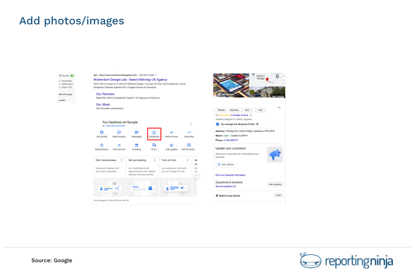Open the Turn on chat card

175,176
